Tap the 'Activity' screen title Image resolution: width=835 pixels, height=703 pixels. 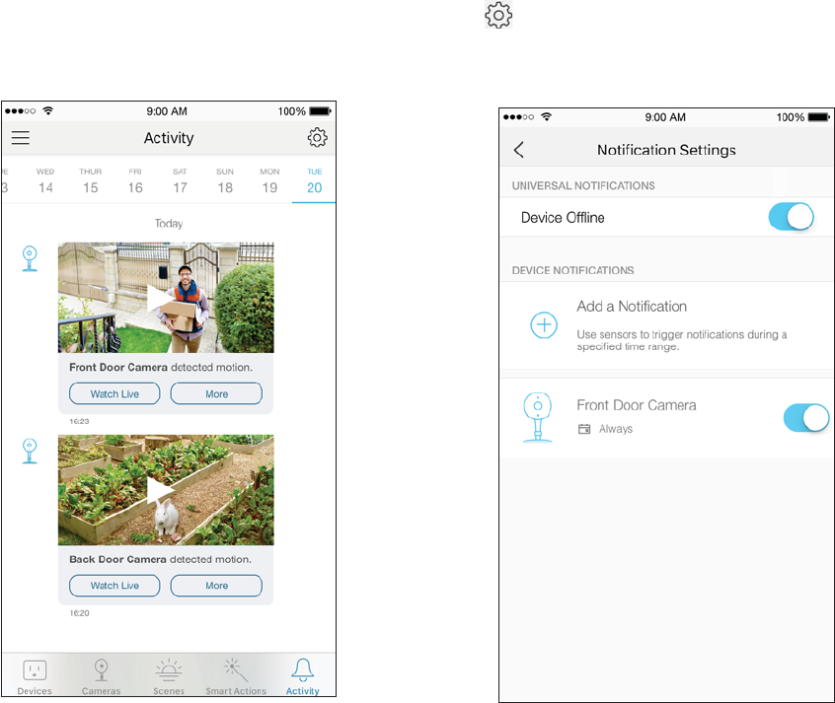169,138
